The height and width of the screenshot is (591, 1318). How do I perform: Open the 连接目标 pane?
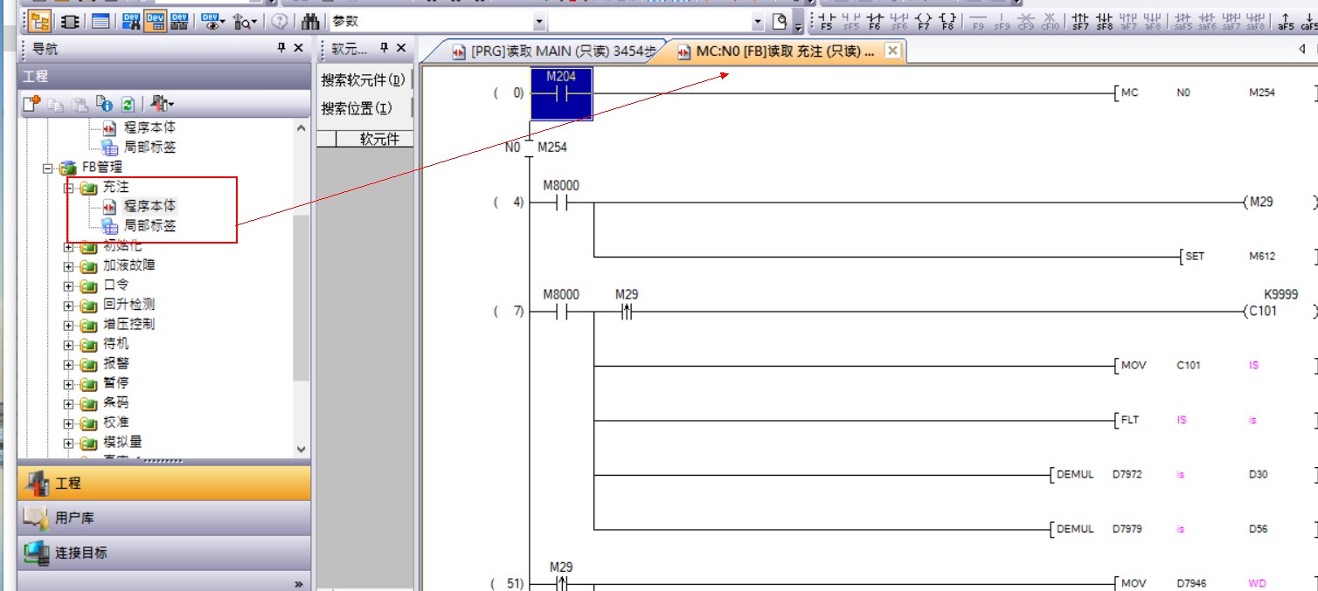pos(80,553)
